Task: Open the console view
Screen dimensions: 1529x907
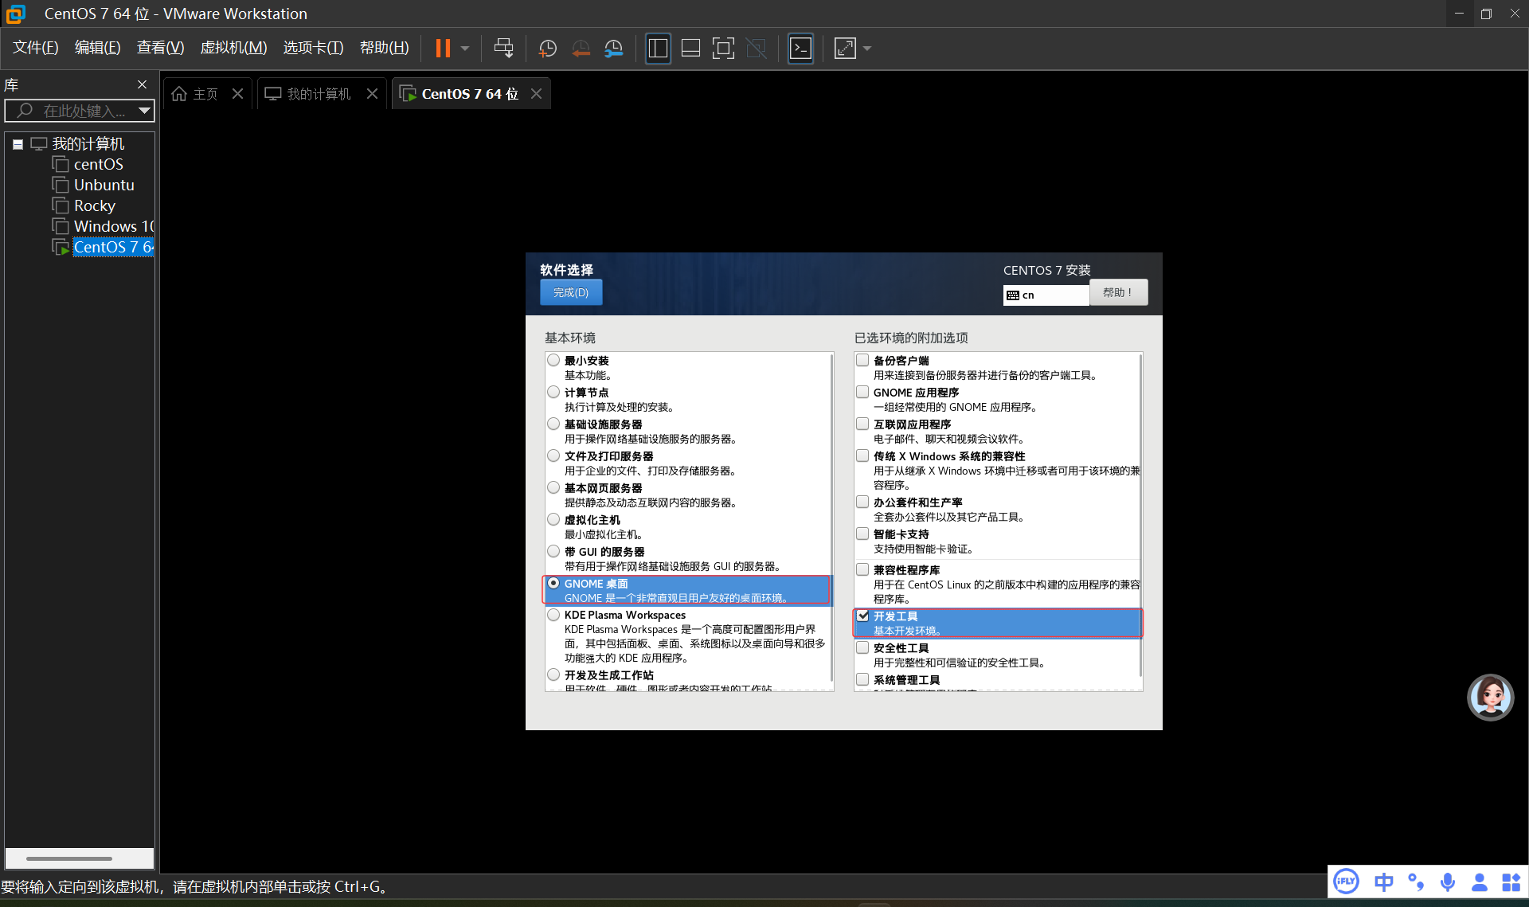Action: coord(800,49)
